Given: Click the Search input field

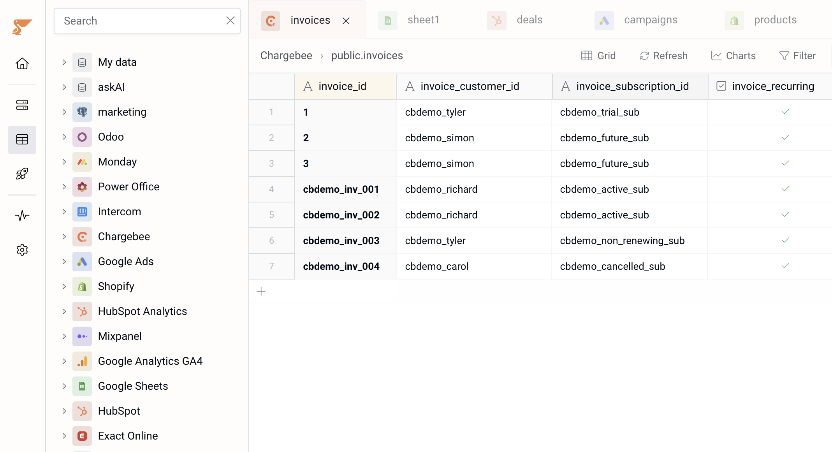Looking at the screenshot, I should [147, 21].
